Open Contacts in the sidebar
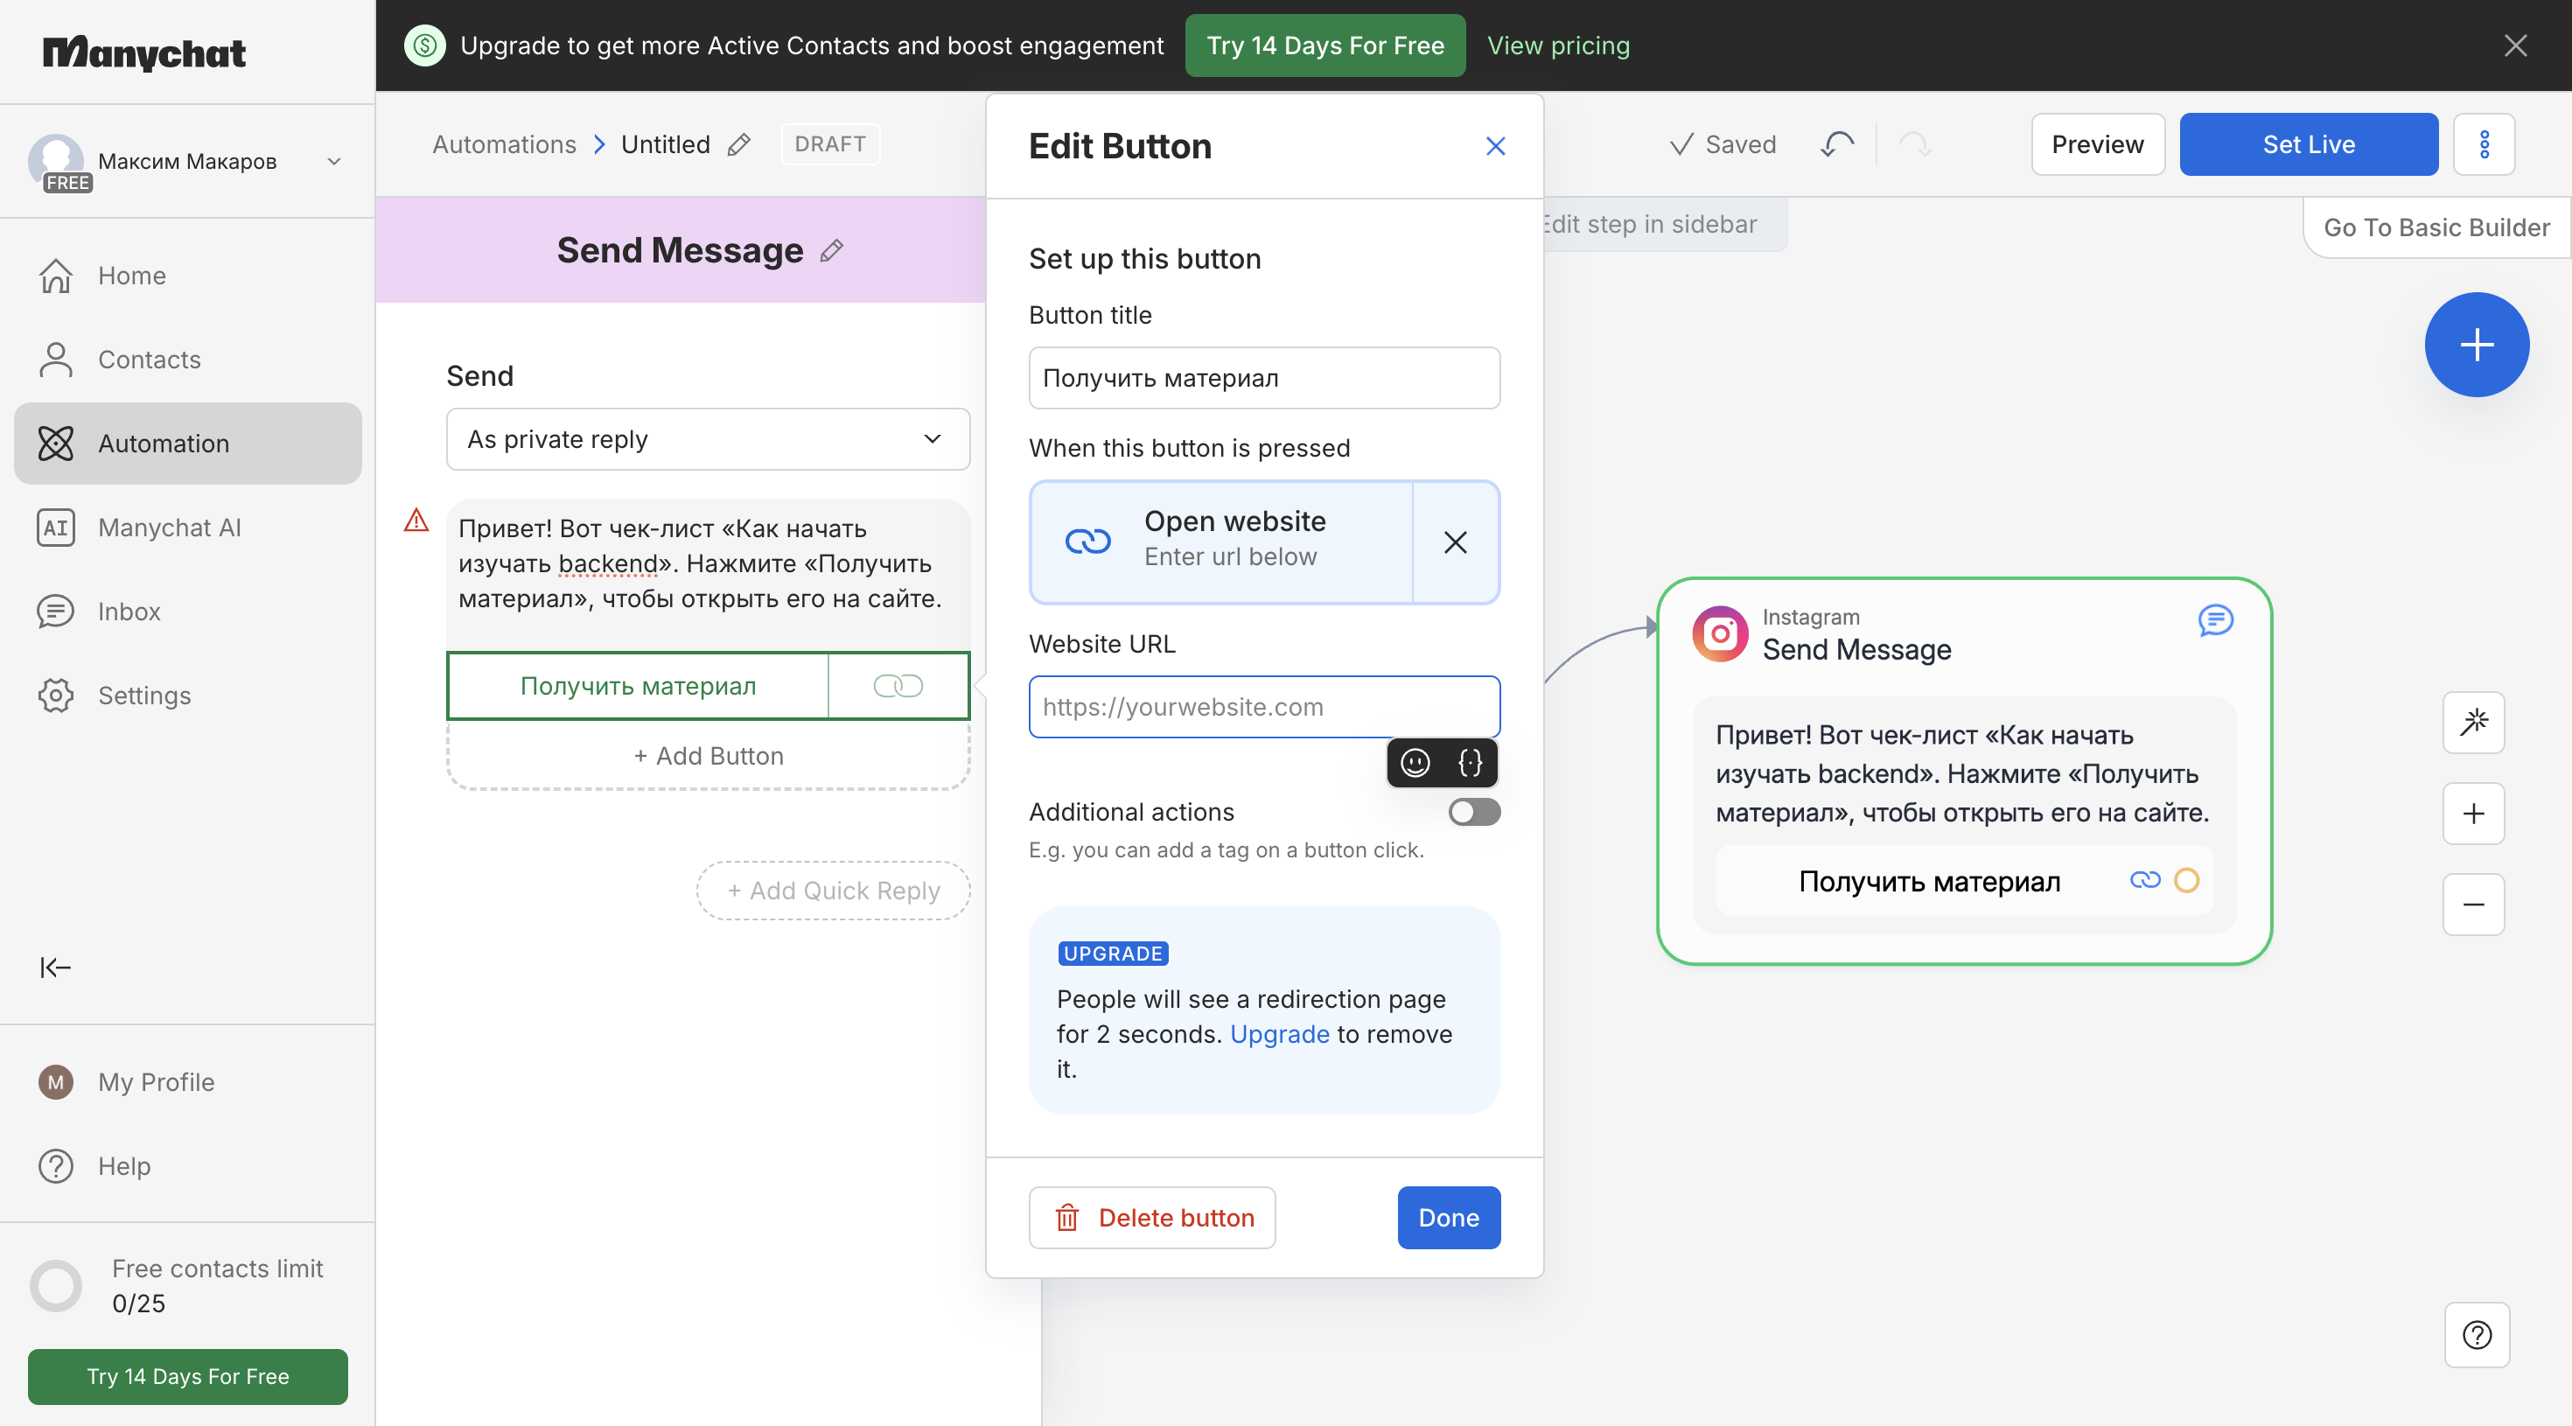This screenshot has width=2572, height=1426. [188, 359]
